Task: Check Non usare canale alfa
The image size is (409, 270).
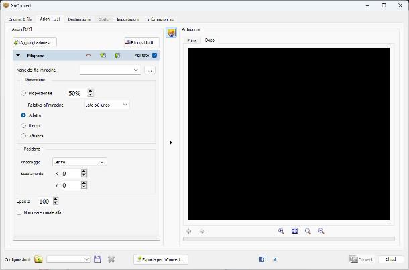Action: 19,212
